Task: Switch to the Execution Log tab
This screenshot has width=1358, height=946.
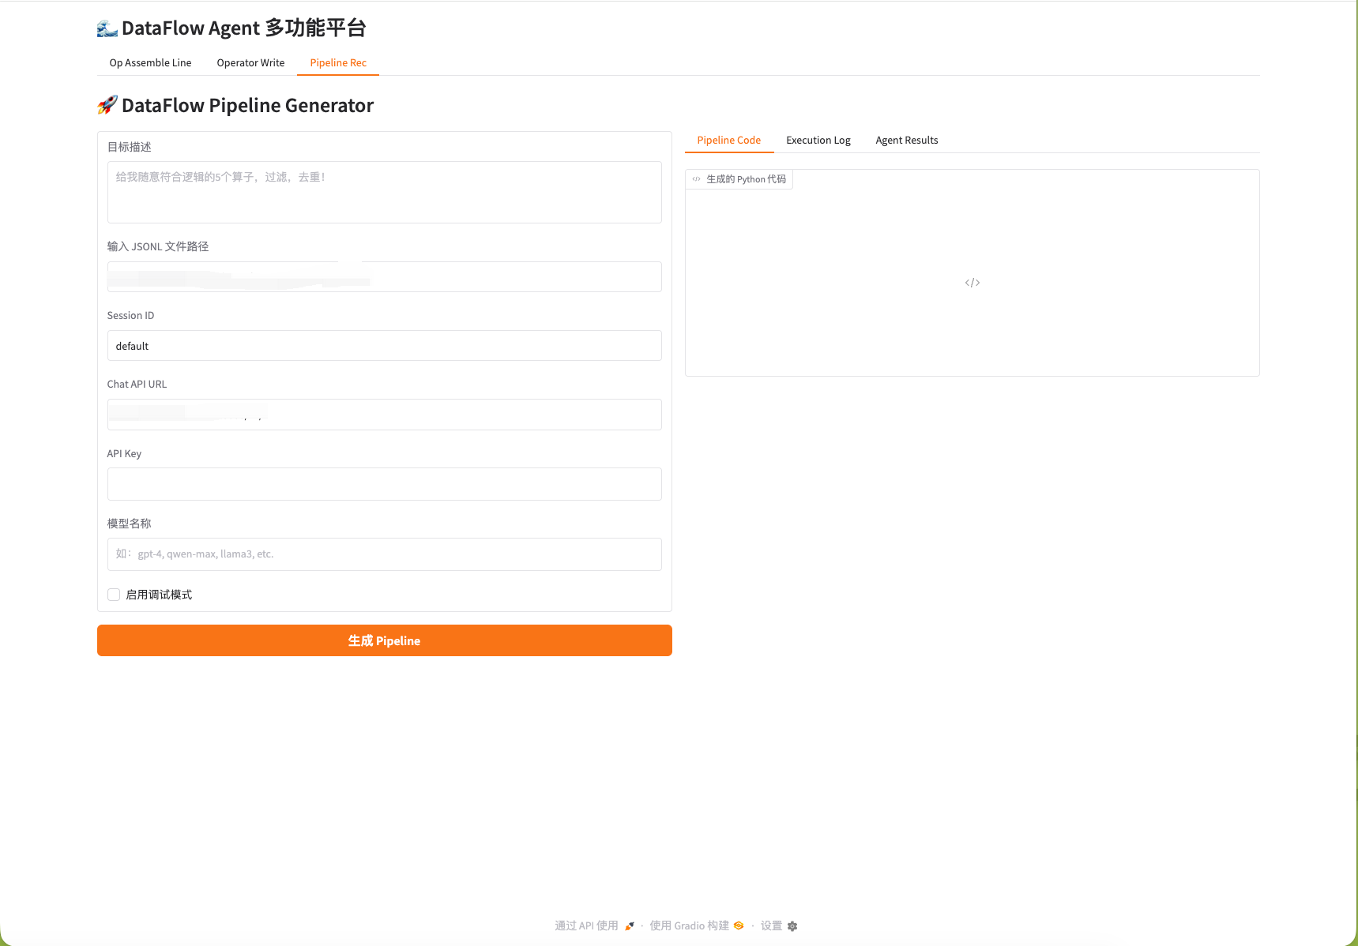Action: [x=818, y=140]
